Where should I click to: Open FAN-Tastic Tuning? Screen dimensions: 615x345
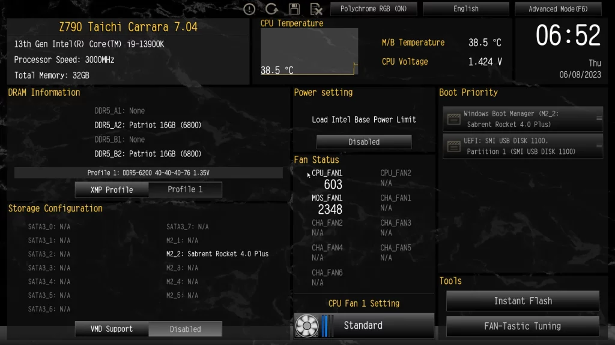click(523, 326)
